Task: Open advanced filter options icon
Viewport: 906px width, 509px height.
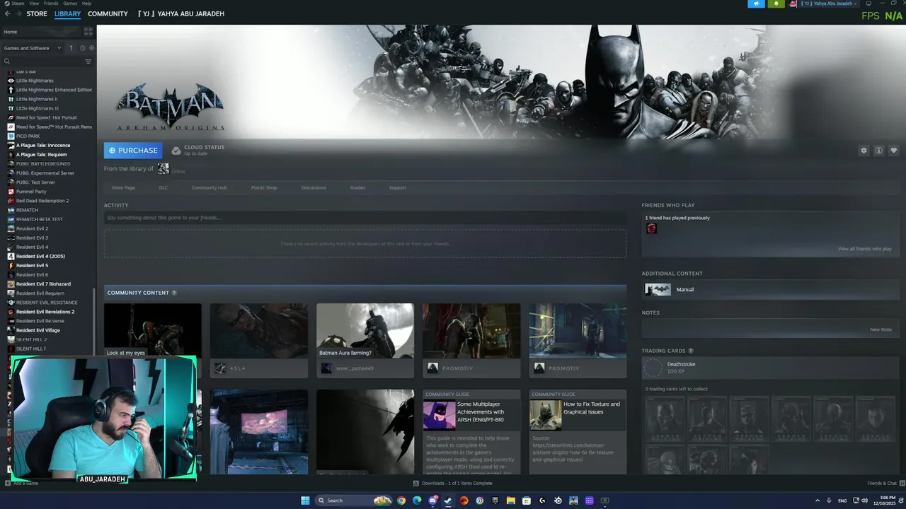Action: pos(88,62)
